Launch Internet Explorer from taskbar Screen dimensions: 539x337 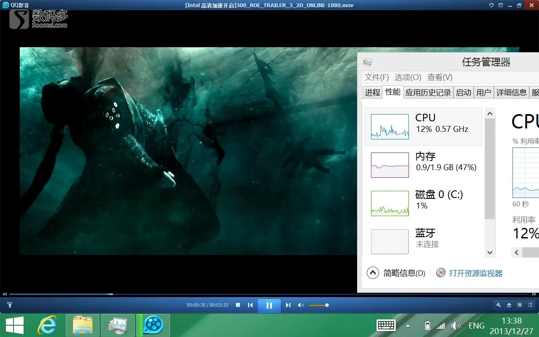47,325
